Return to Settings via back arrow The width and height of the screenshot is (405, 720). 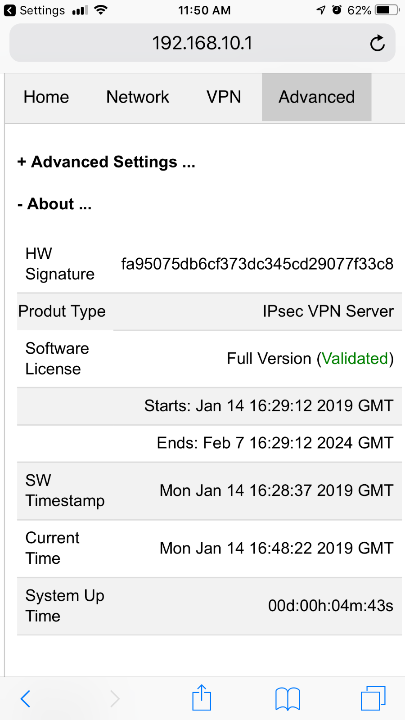click(x=35, y=10)
